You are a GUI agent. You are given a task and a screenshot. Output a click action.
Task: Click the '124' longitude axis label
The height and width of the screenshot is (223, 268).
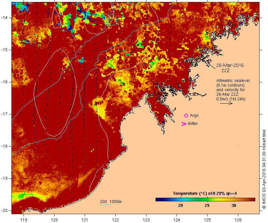click(x=176, y=220)
